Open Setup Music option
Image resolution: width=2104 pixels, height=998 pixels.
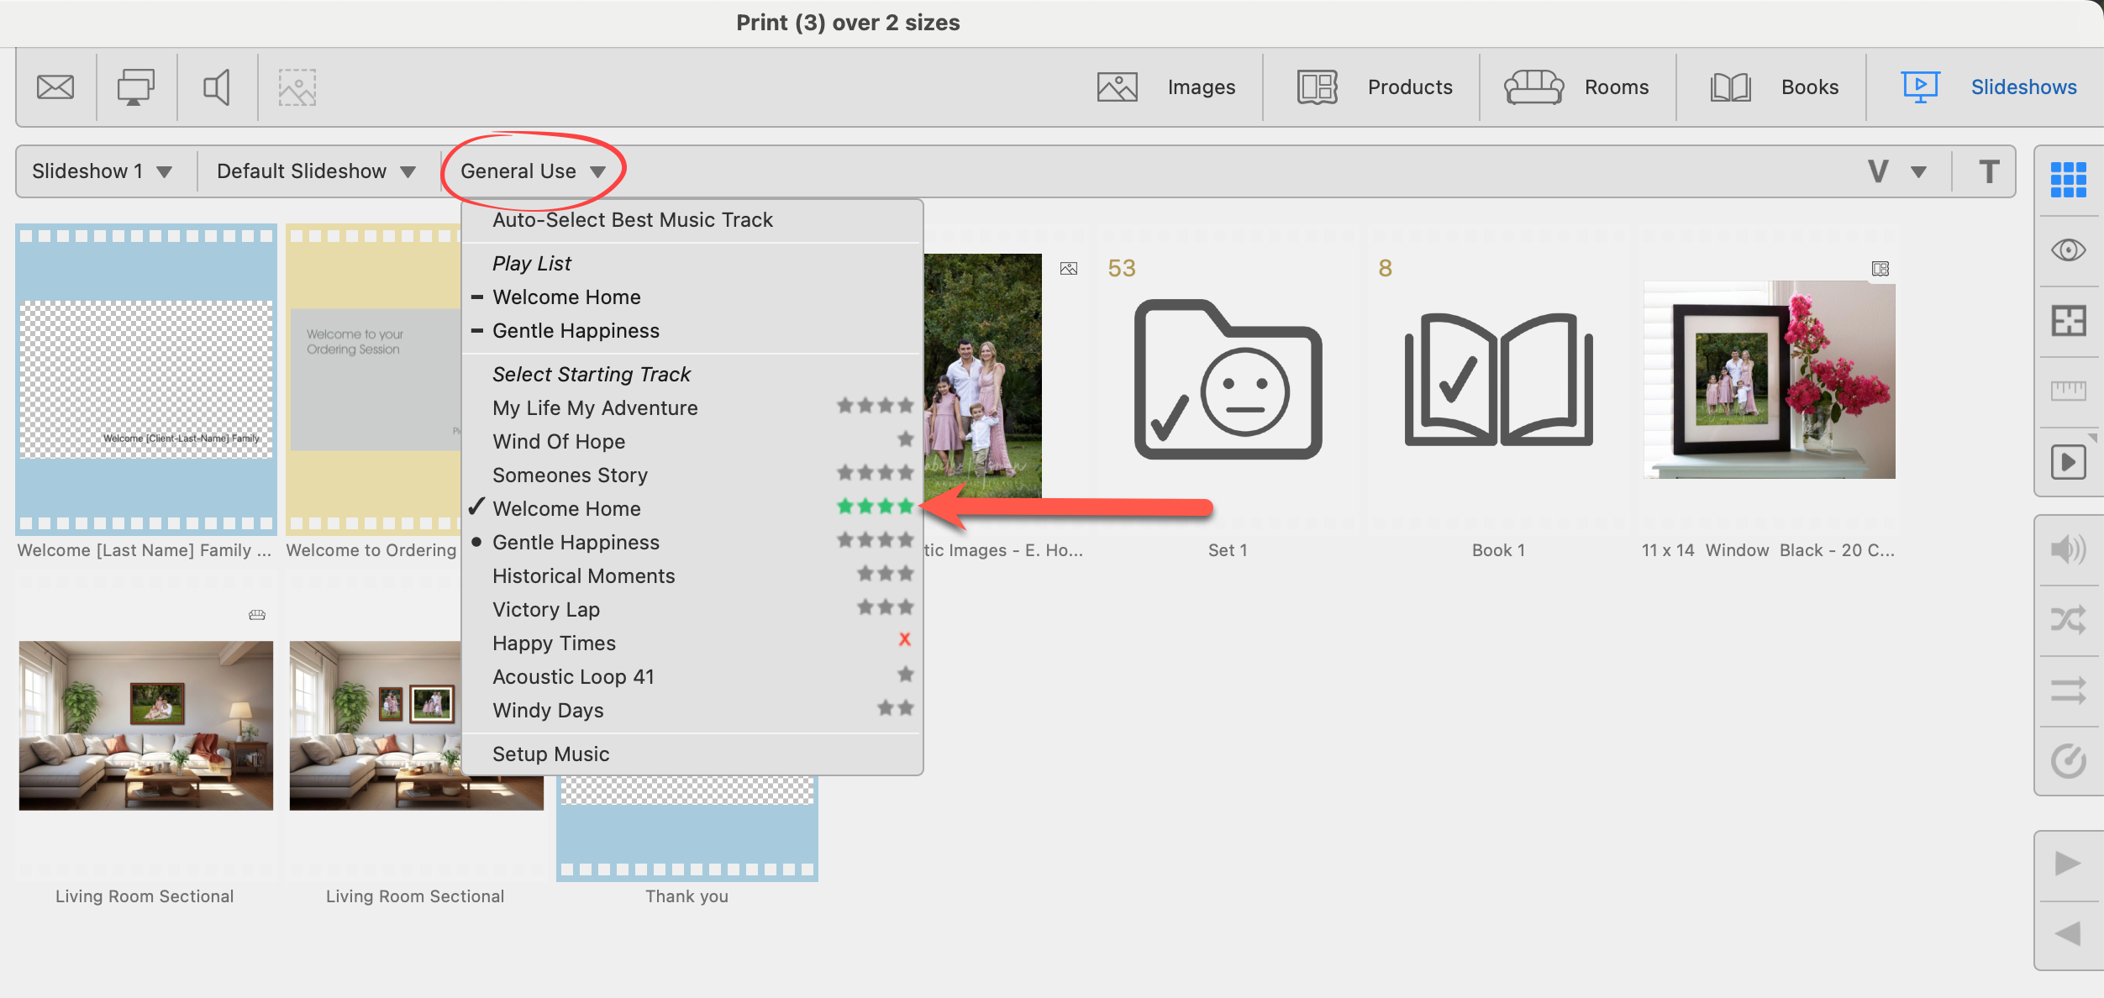[x=550, y=754]
